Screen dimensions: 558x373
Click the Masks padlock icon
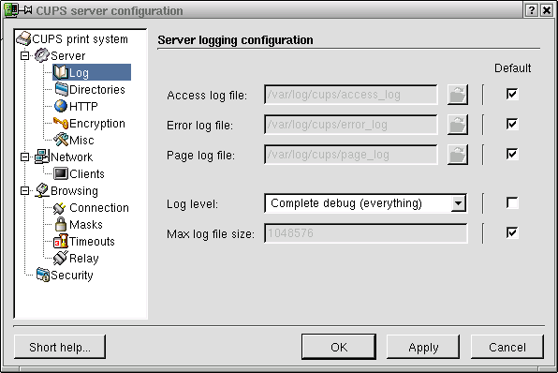(61, 224)
